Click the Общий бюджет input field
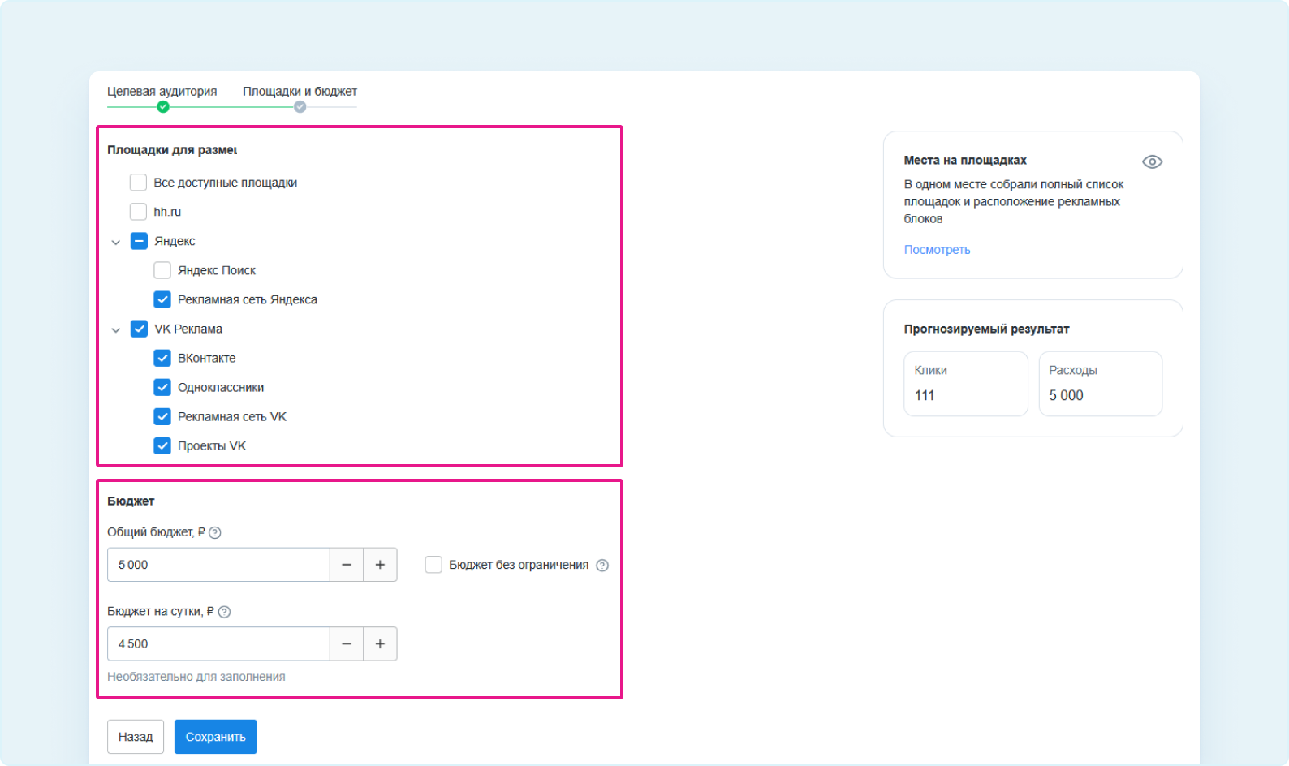Image resolution: width=1289 pixels, height=766 pixels. (x=218, y=565)
